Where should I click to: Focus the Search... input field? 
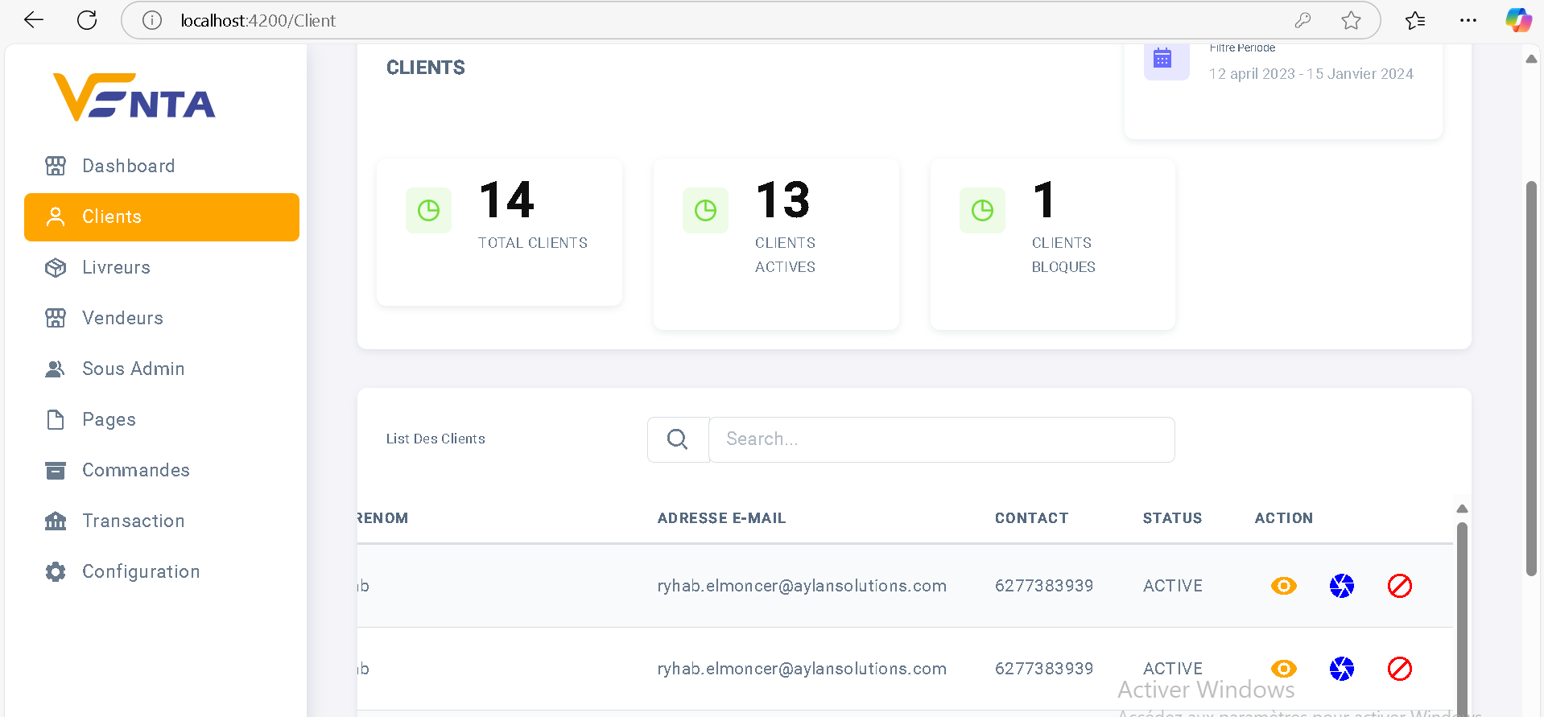click(941, 439)
